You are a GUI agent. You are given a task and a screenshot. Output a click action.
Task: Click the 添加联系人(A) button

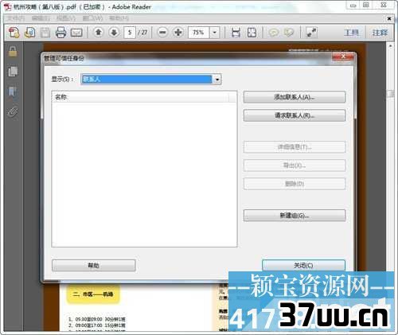point(295,97)
